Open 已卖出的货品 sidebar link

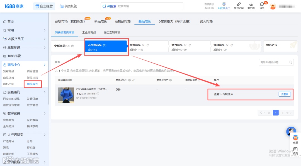[x=11, y=99]
